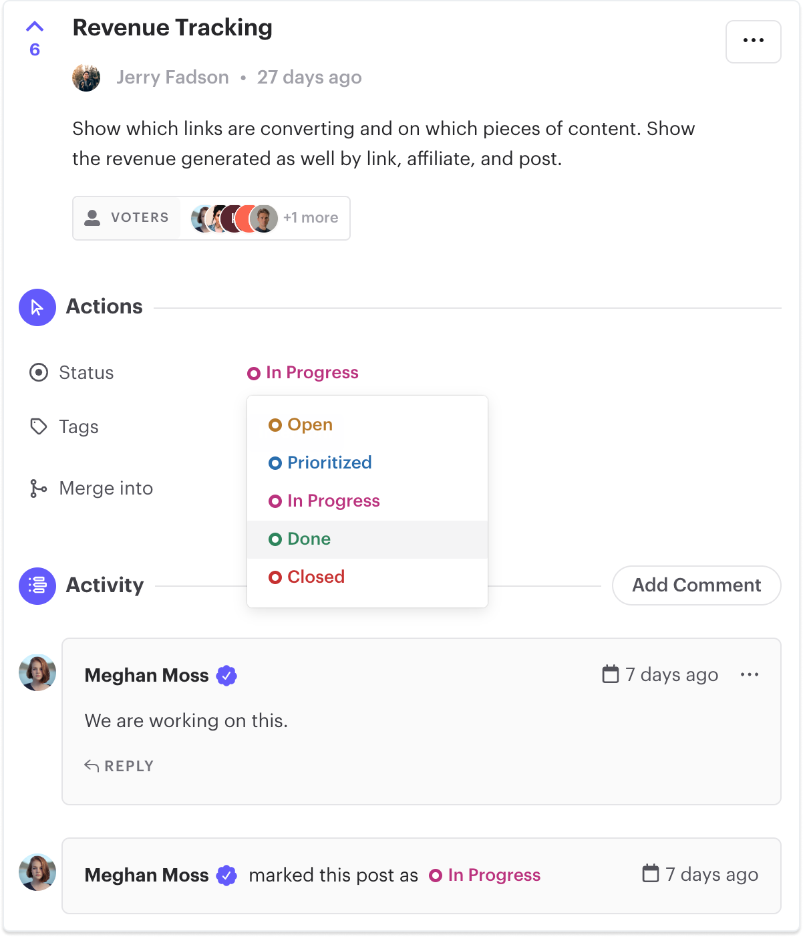The image size is (803, 937).
Task: Click the voter avatars stack
Action: click(x=234, y=219)
